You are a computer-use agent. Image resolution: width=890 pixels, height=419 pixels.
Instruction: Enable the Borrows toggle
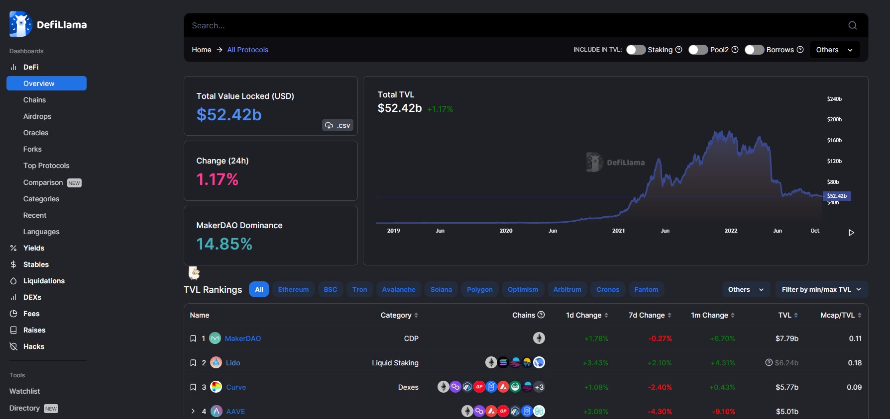[x=754, y=50]
